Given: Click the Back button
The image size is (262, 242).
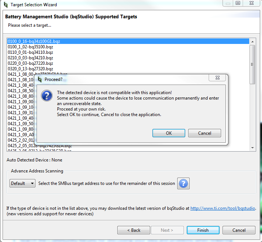Looking at the screenshot, I should pos(134,230).
